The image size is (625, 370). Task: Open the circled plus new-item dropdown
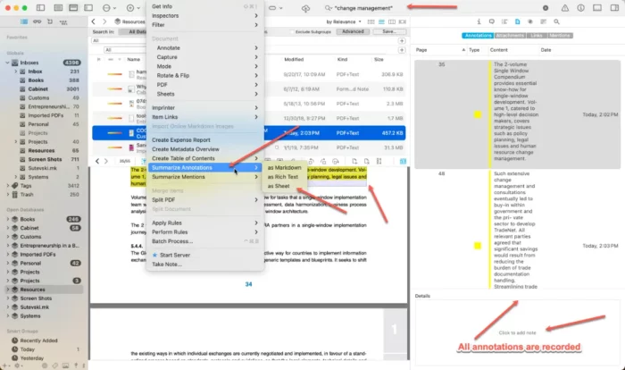coord(133,8)
